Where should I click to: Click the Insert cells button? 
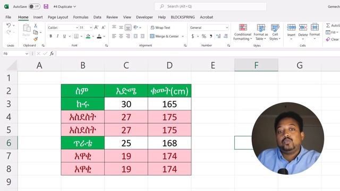[x=291, y=31]
